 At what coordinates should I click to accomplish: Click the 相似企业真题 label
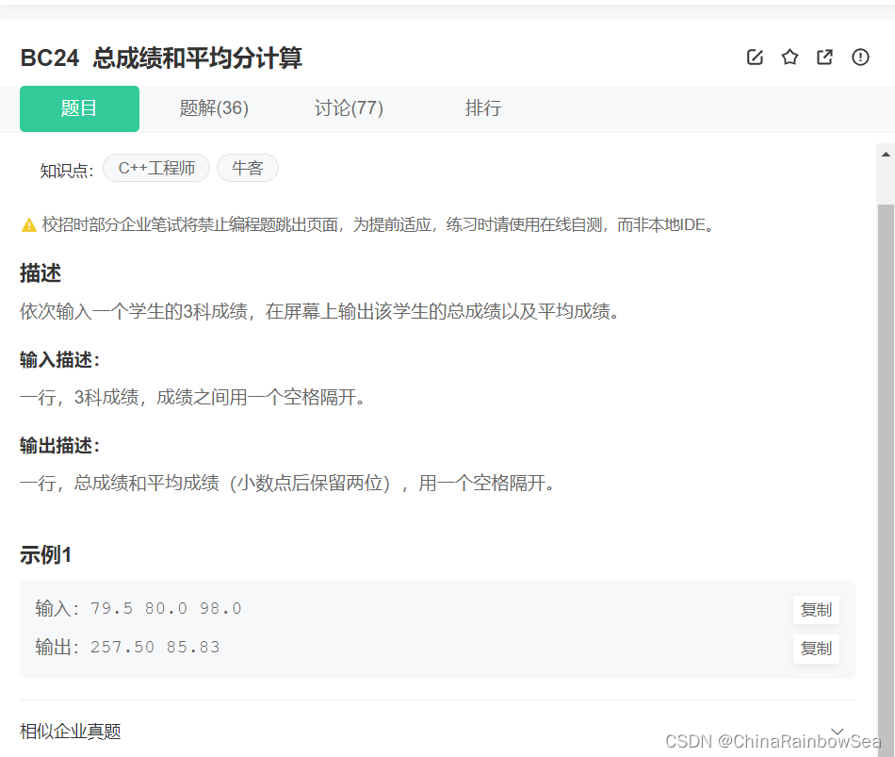pyautogui.click(x=71, y=732)
